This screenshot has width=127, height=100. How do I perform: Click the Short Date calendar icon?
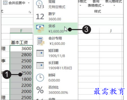point(40,53)
